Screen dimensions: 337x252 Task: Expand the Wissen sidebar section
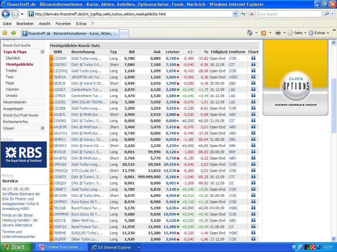coord(42,128)
